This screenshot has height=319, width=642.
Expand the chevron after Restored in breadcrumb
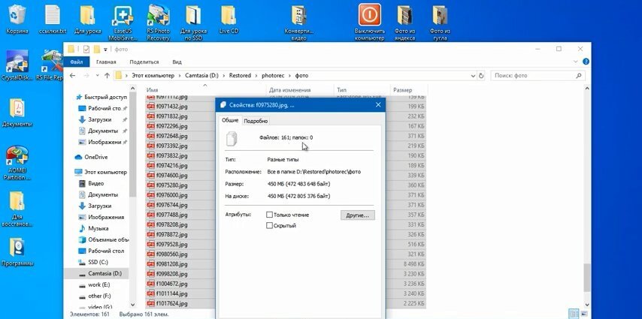[257, 76]
